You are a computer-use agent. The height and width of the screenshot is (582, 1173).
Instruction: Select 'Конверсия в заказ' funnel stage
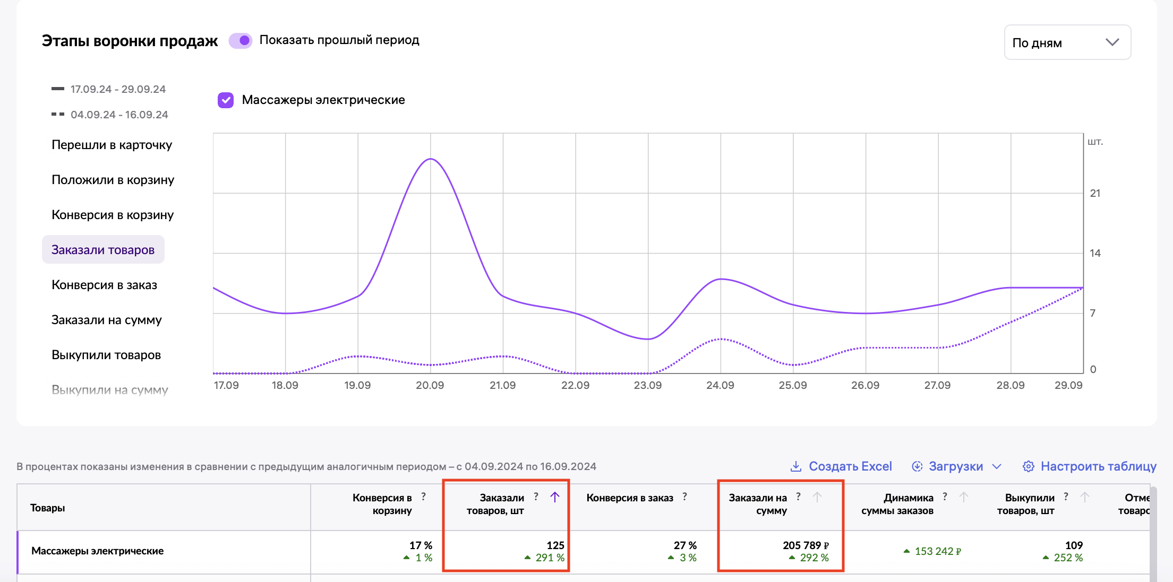tap(105, 285)
